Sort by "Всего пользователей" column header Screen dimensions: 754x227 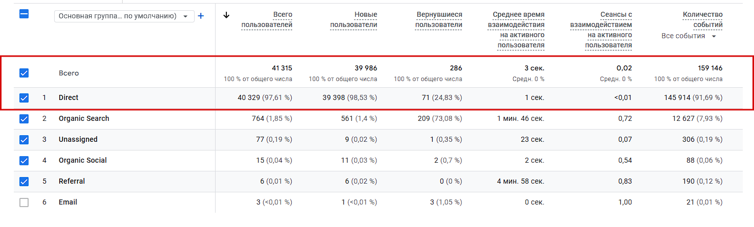(267, 20)
